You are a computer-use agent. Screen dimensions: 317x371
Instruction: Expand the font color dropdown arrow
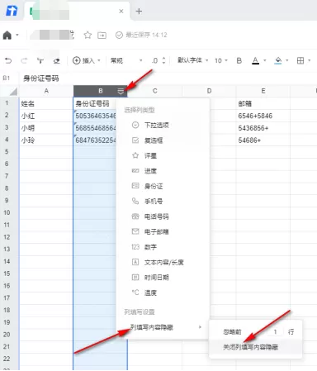pos(265,60)
